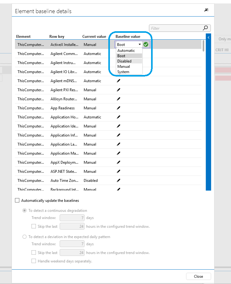Viewport: 231px width, 284px height.
Task: Confirm baseline value with green checkmark
Action: tap(146, 45)
